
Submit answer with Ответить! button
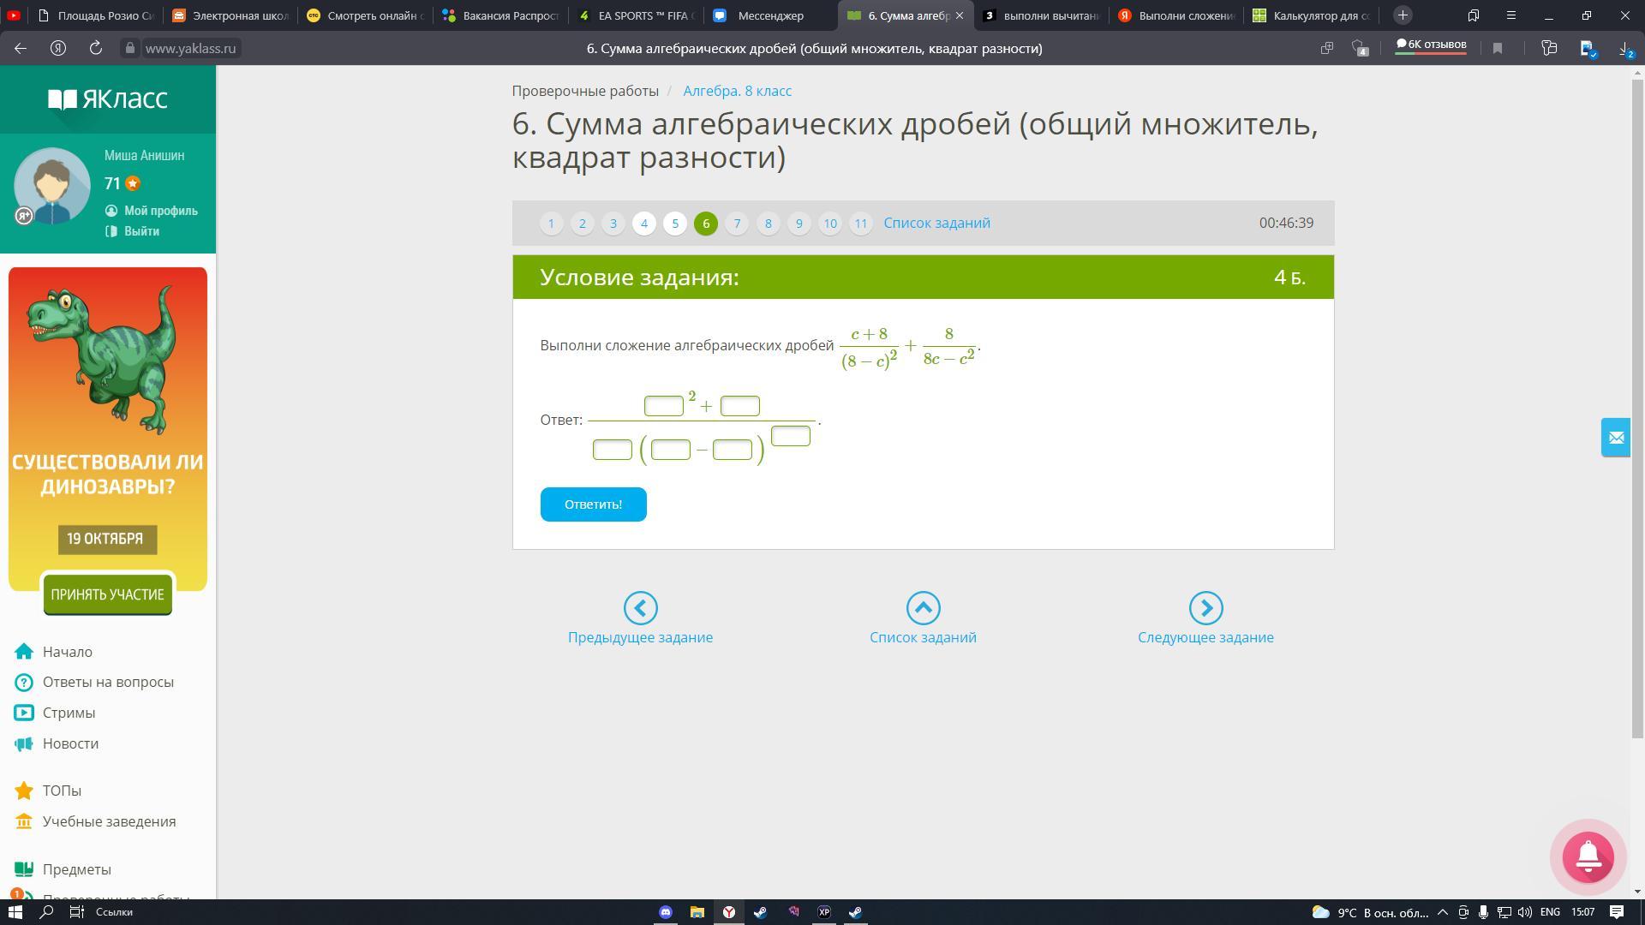click(x=593, y=504)
